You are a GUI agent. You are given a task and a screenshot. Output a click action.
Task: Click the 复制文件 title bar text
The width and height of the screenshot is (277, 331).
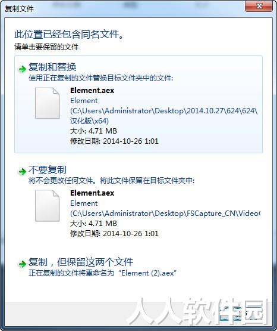point(19,9)
